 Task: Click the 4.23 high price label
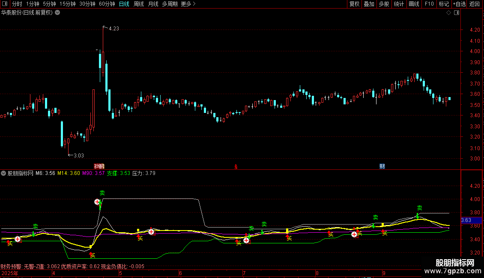point(114,29)
